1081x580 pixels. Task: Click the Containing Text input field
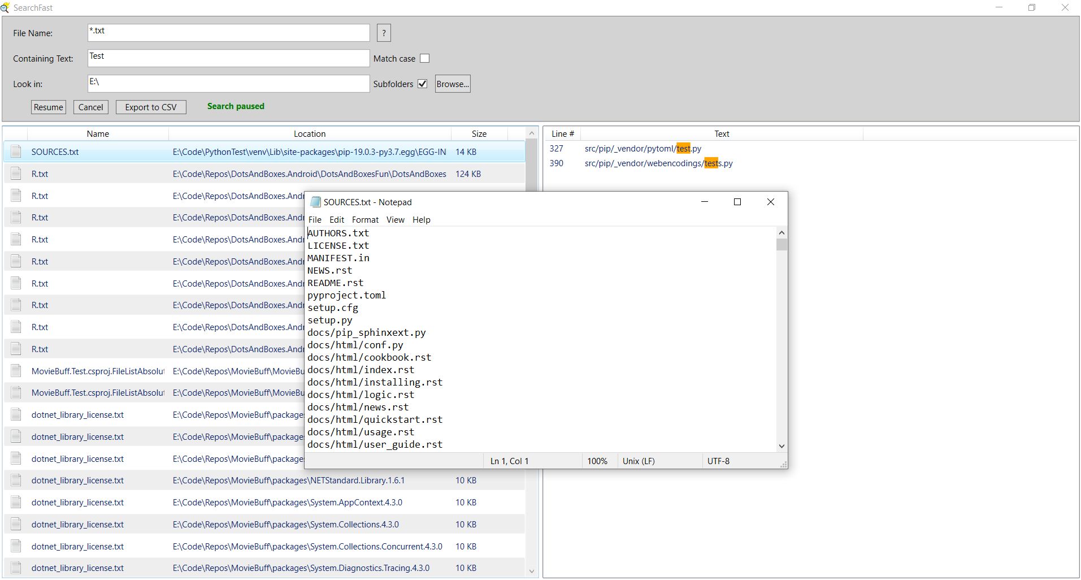229,58
